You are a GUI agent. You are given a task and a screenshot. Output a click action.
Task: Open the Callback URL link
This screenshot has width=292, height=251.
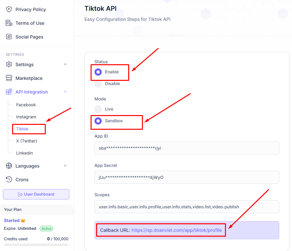tap(177, 230)
